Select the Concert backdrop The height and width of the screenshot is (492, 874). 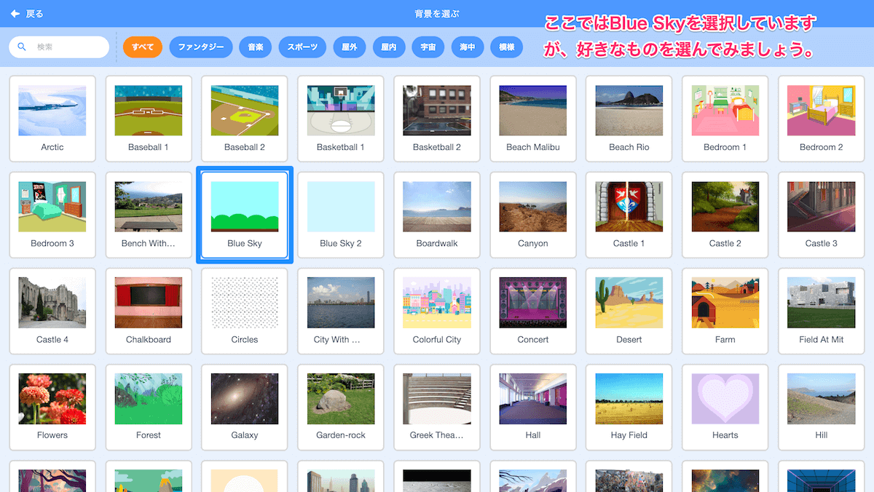[533, 311]
